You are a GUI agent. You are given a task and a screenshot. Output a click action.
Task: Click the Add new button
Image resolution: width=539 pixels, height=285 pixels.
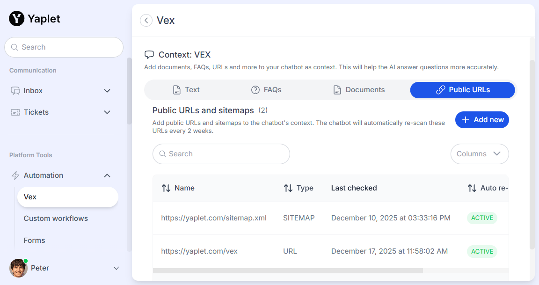pyautogui.click(x=482, y=120)
